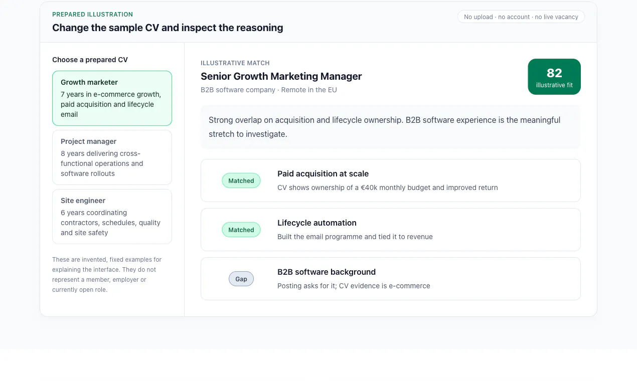This screenshot has height=381, width=637.
Task: Click '€40k monthly budget' evidence text
Action: 388,187
